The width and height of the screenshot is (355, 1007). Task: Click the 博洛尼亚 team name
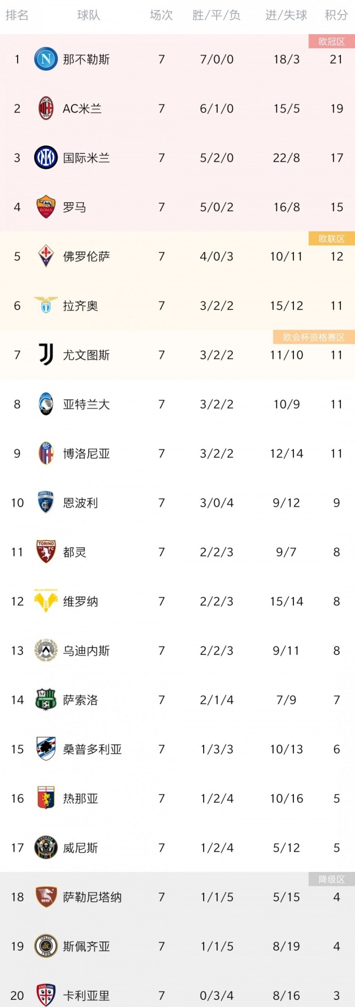pyautogui.click(x=87, y=454)
